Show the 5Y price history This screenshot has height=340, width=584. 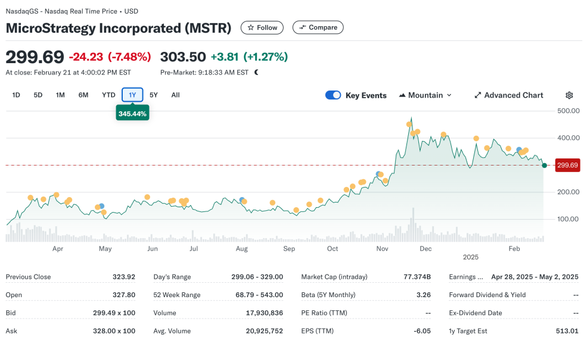154,95
